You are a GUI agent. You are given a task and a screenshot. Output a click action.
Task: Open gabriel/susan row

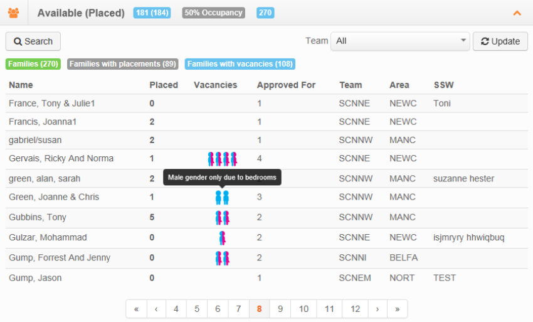coord(266,140)
